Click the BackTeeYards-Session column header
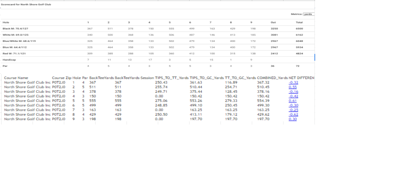This screenshot has width=415, height=184. pyautogui.click(x=134, y=78)
